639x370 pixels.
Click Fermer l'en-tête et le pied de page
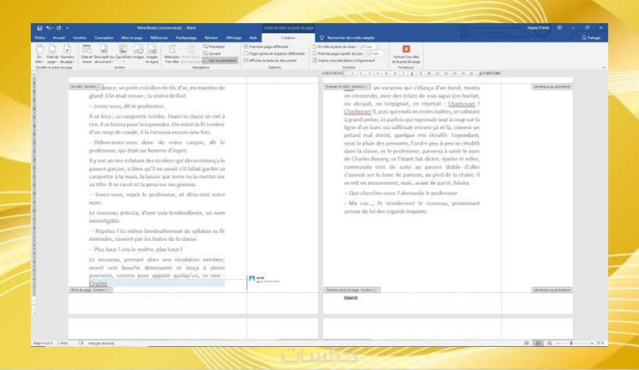[x=407, y=54]
